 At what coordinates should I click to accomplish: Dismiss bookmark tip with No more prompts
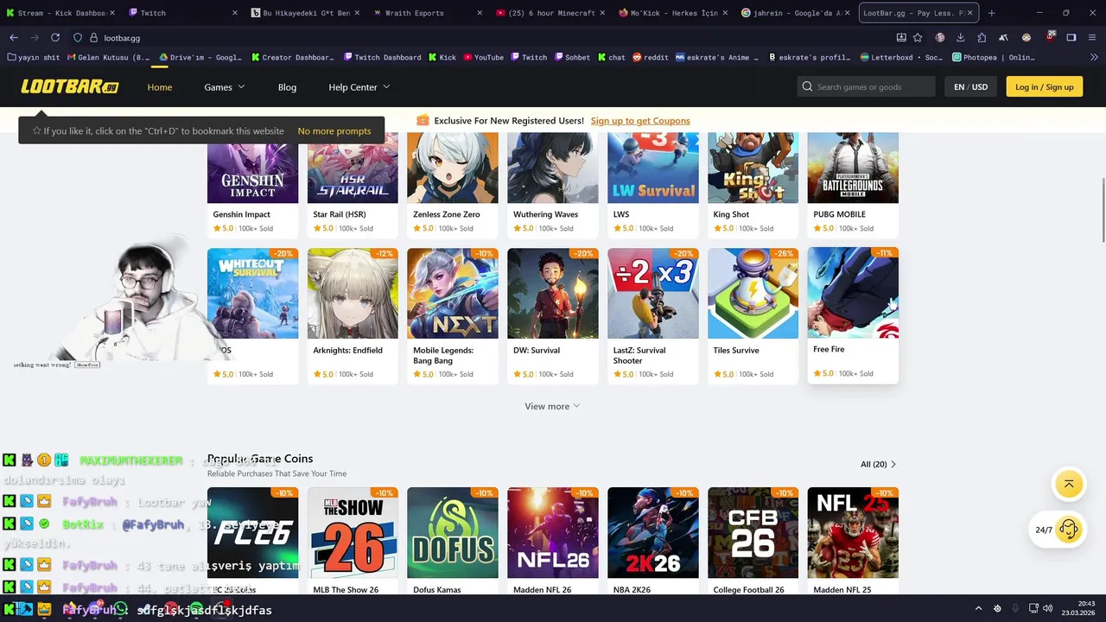click(334, 130)
